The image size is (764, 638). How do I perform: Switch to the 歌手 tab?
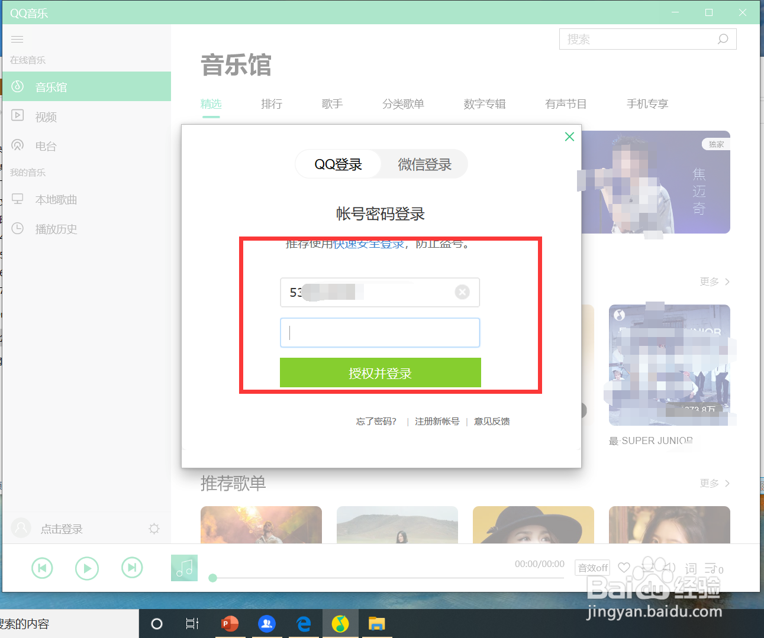[333, 104]
